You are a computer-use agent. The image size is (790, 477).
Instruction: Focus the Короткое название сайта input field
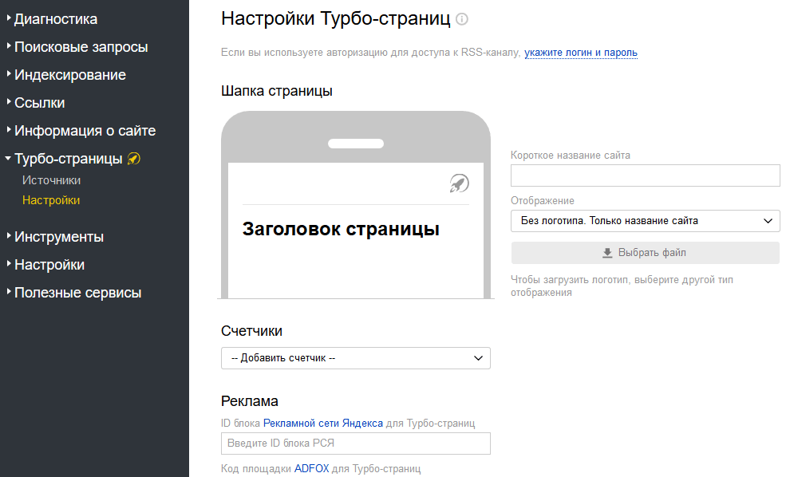645,175
